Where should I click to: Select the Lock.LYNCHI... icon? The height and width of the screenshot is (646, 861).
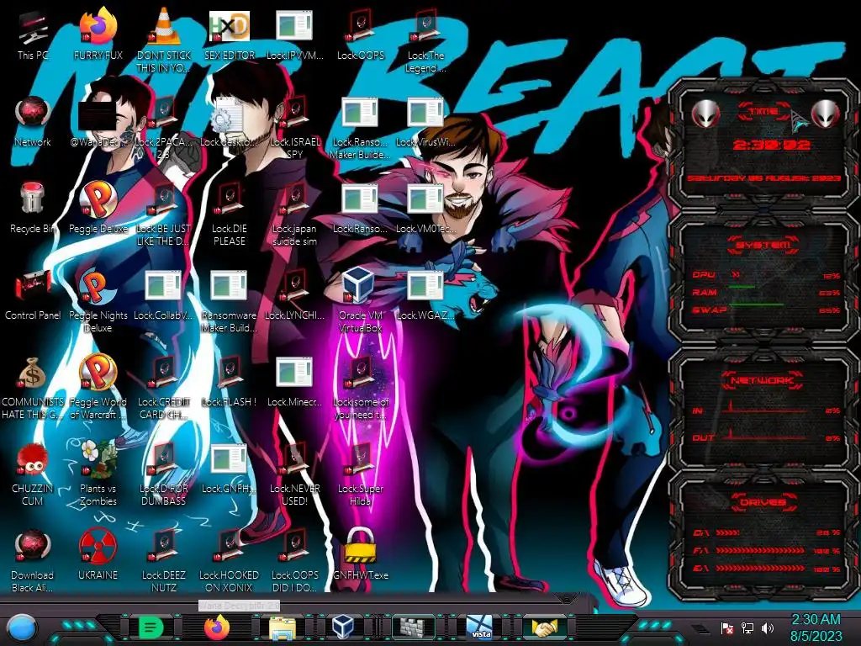click(x=295, y=295)
